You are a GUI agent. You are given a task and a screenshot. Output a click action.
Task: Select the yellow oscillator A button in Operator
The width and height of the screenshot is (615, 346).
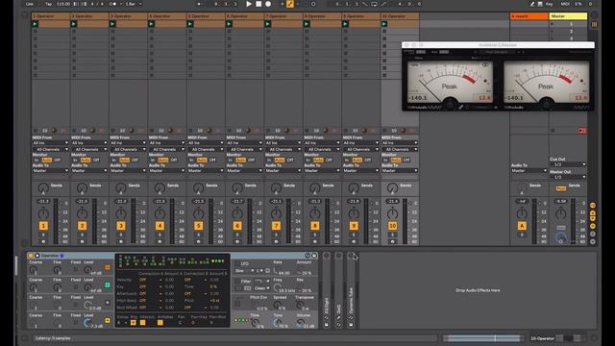point(108,320)
